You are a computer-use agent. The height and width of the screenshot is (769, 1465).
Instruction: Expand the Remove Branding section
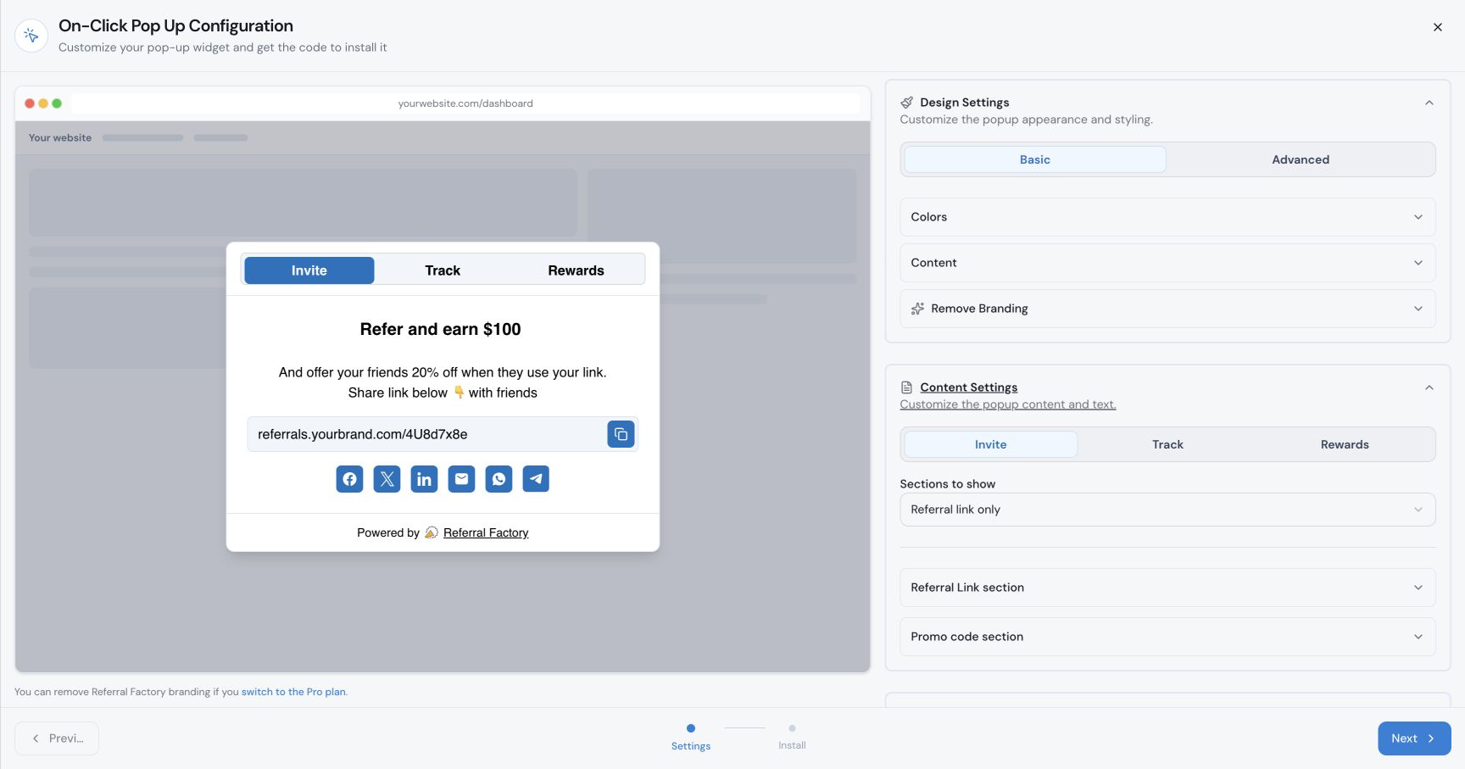tap(1167, 309)
